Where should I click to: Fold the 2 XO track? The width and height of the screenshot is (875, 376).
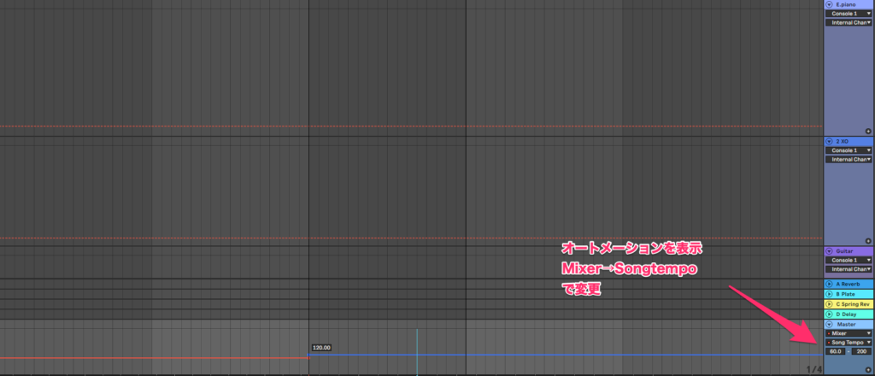click(829, 140)
